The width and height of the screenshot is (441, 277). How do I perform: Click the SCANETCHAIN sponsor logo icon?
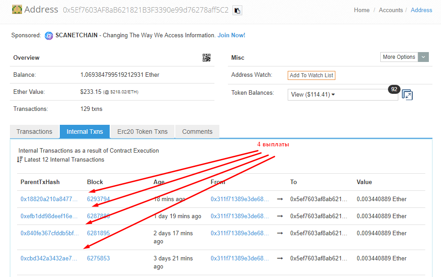(x=49, y=35)
